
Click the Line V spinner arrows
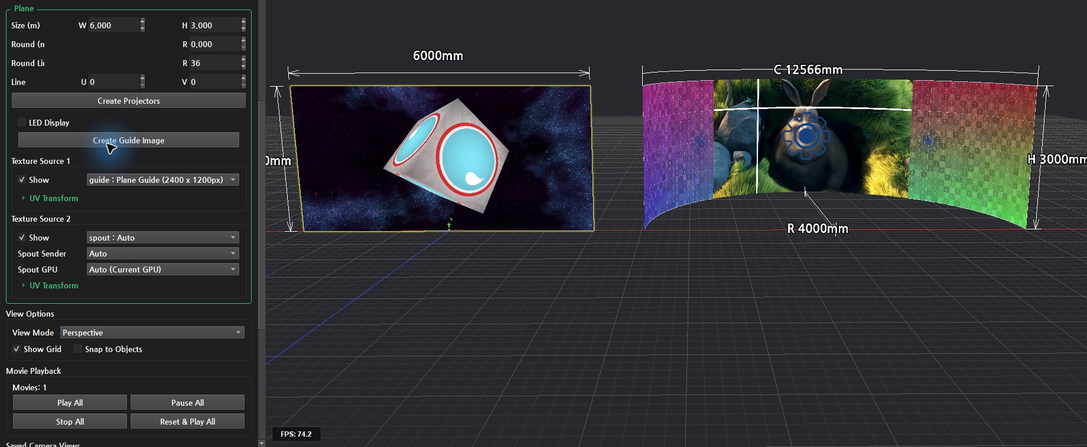coord(243,82)
